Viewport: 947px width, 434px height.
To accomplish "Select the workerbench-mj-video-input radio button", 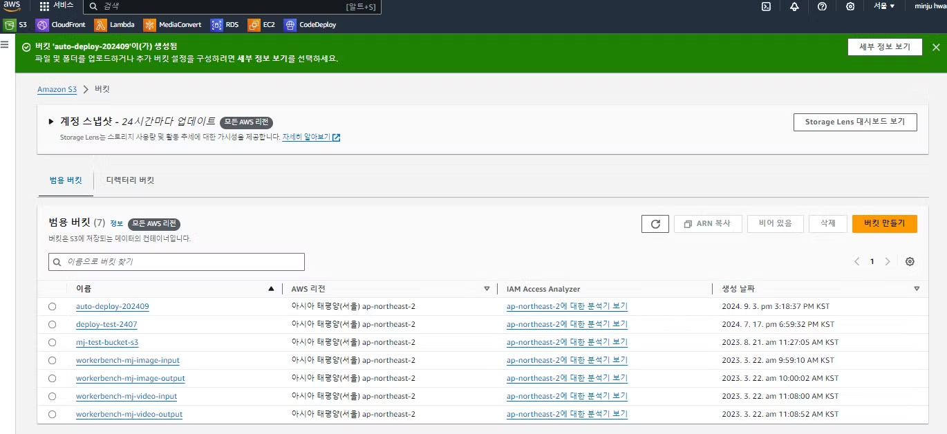I will 52,396.
